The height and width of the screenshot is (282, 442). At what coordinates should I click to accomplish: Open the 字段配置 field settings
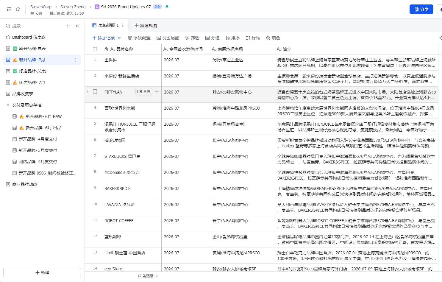point(139,38)
